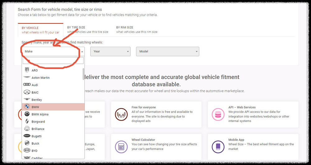Switch to the BY TIRE SIZE tab

coord(88,30)
